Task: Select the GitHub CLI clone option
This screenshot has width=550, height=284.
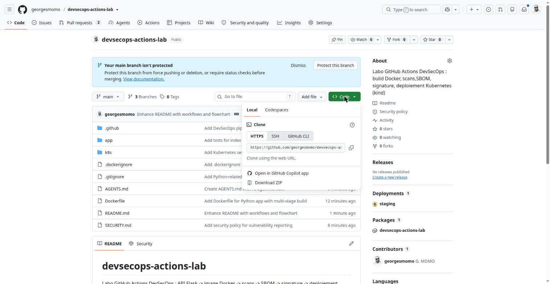Action: [x=298, y=136]
